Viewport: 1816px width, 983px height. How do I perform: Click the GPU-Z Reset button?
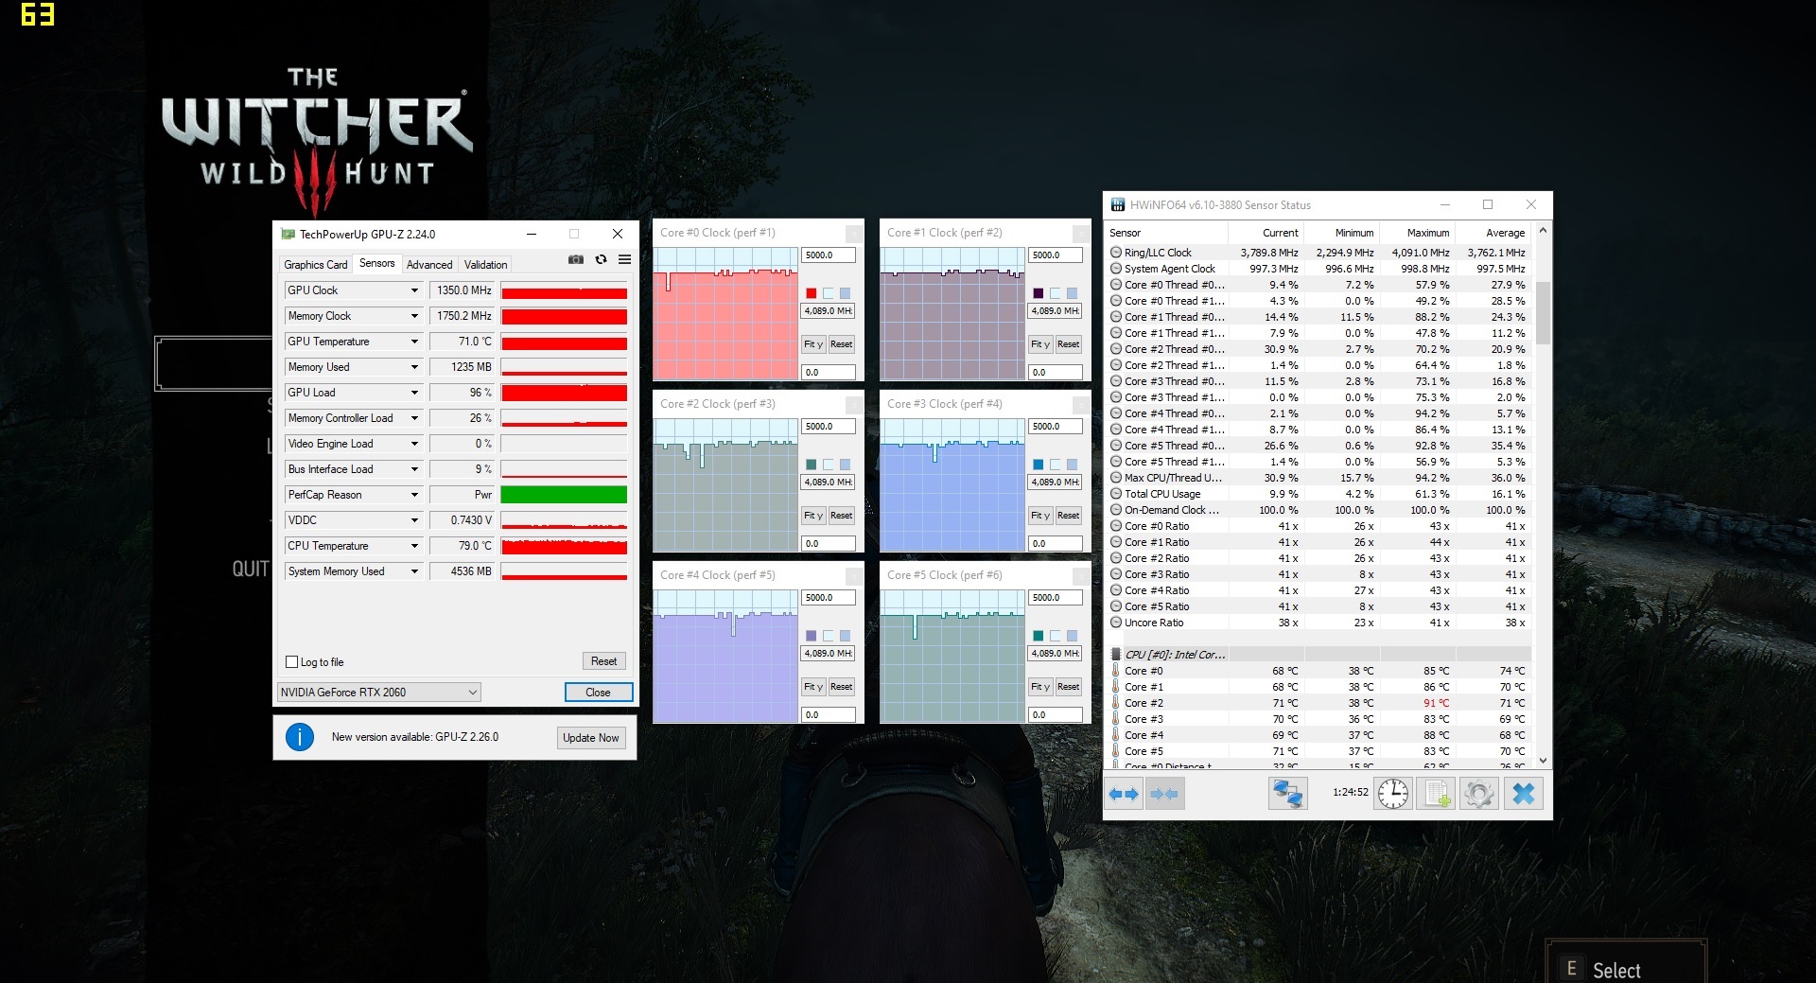603,661
